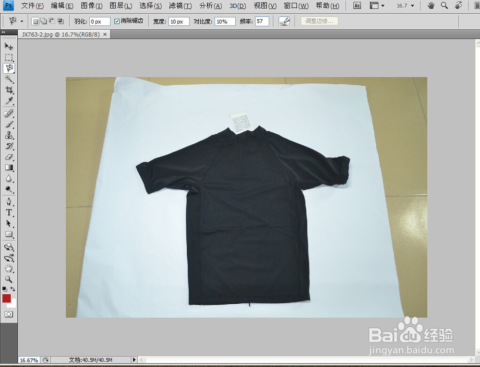Open the 3D(D) menu

click(238, 6)
